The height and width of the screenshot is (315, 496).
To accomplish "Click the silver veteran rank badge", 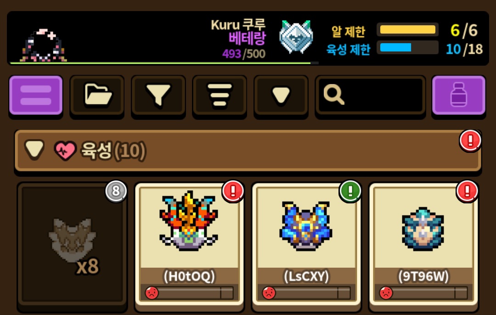I will coord(296,37).
